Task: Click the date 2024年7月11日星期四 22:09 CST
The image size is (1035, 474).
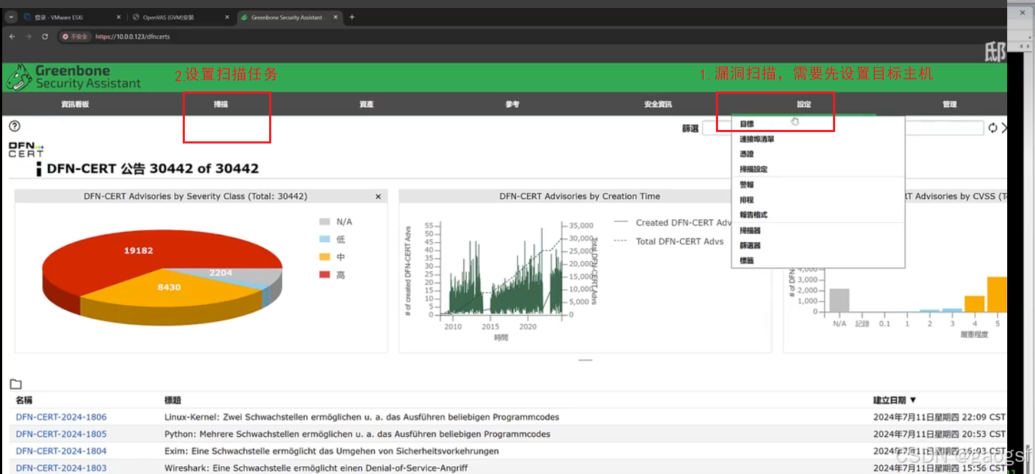Action: click(x=939, y=417)
